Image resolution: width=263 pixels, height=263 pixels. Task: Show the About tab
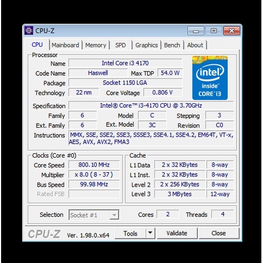click(x=195, y=45)
